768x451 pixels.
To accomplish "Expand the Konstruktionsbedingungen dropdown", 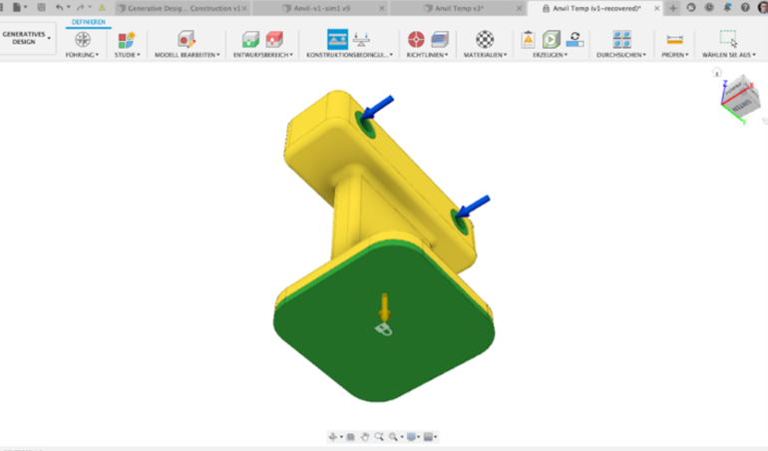I will (x=349, y=55).
